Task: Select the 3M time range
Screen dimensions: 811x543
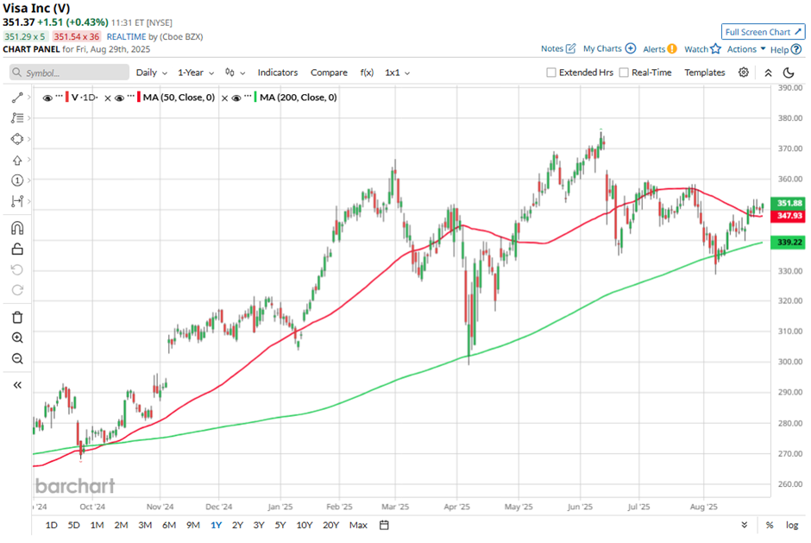Action: coord(145,525)
